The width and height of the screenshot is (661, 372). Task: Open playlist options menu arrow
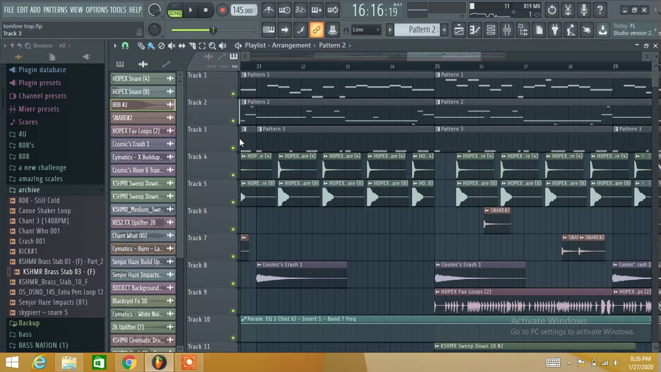115,46
